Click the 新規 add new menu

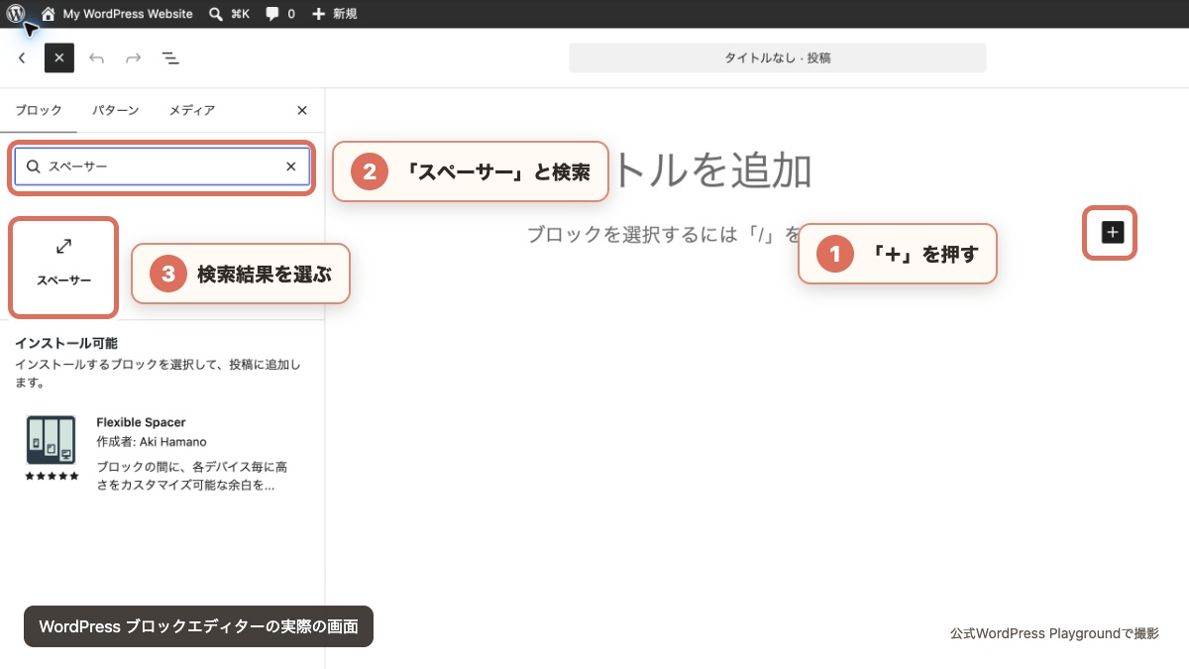click(334, 14)
